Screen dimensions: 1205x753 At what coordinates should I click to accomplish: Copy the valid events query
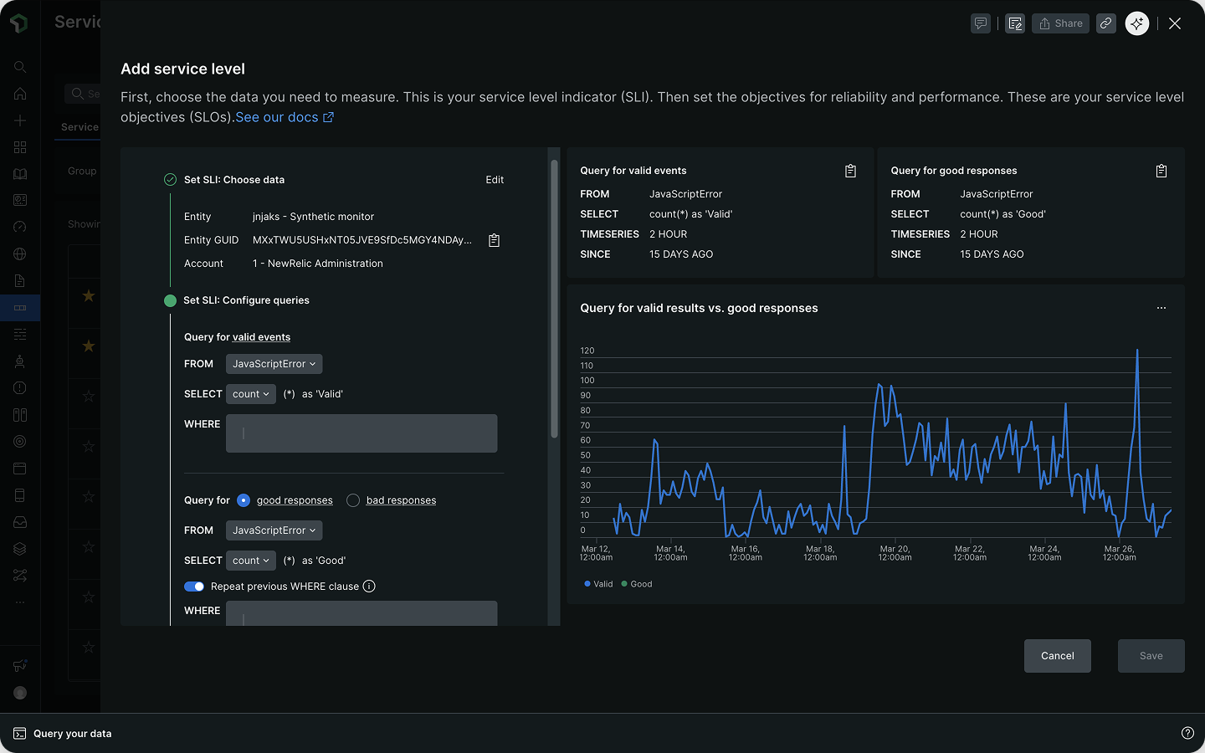point(850,171)
